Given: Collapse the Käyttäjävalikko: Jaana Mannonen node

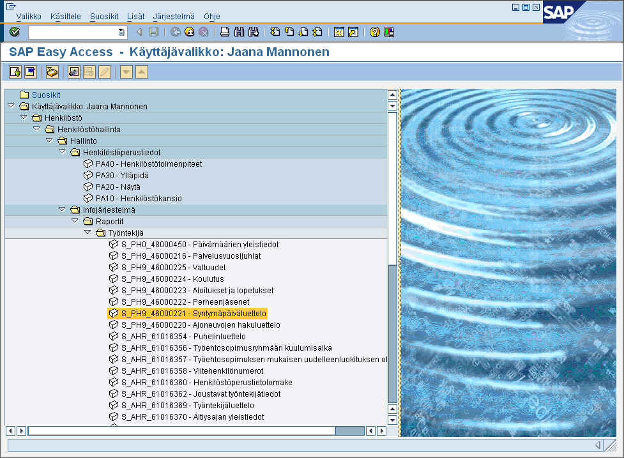Looking at the screenshot, I should click(11, 106).
